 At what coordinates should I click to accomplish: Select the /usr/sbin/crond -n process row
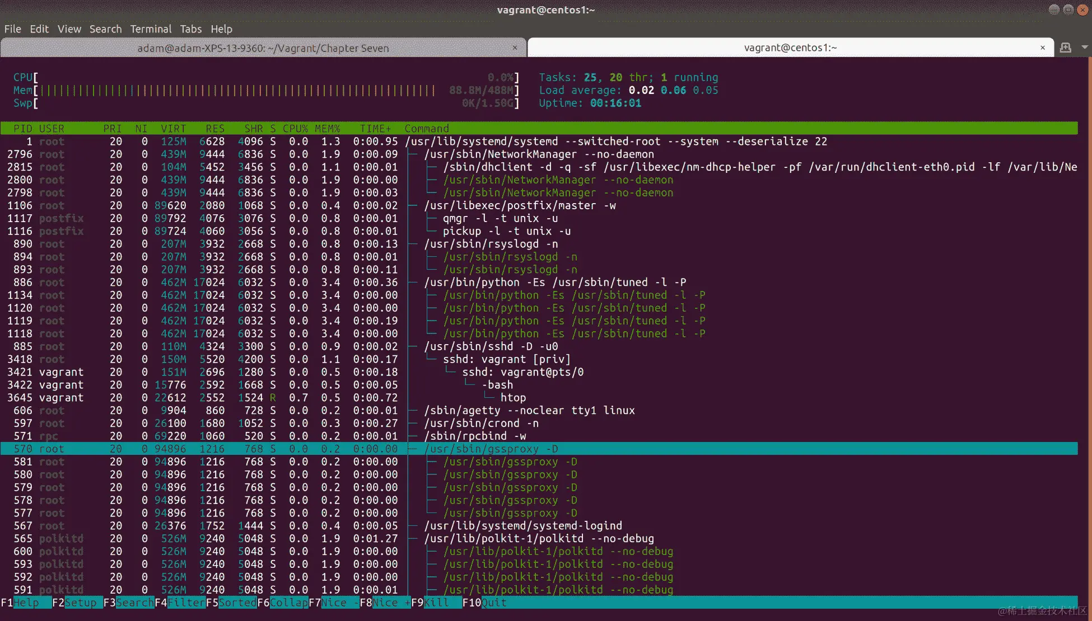pos(480,424)
